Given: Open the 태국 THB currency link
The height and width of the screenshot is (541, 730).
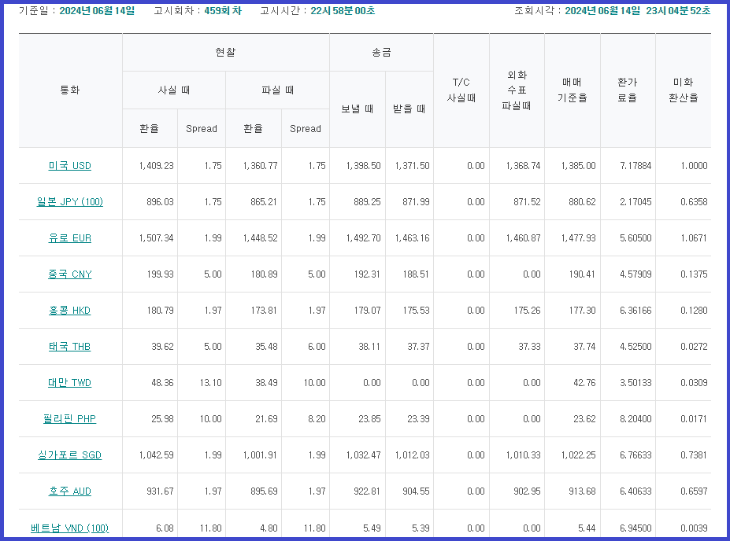Looking at the screenshot, I should [70, 346].
